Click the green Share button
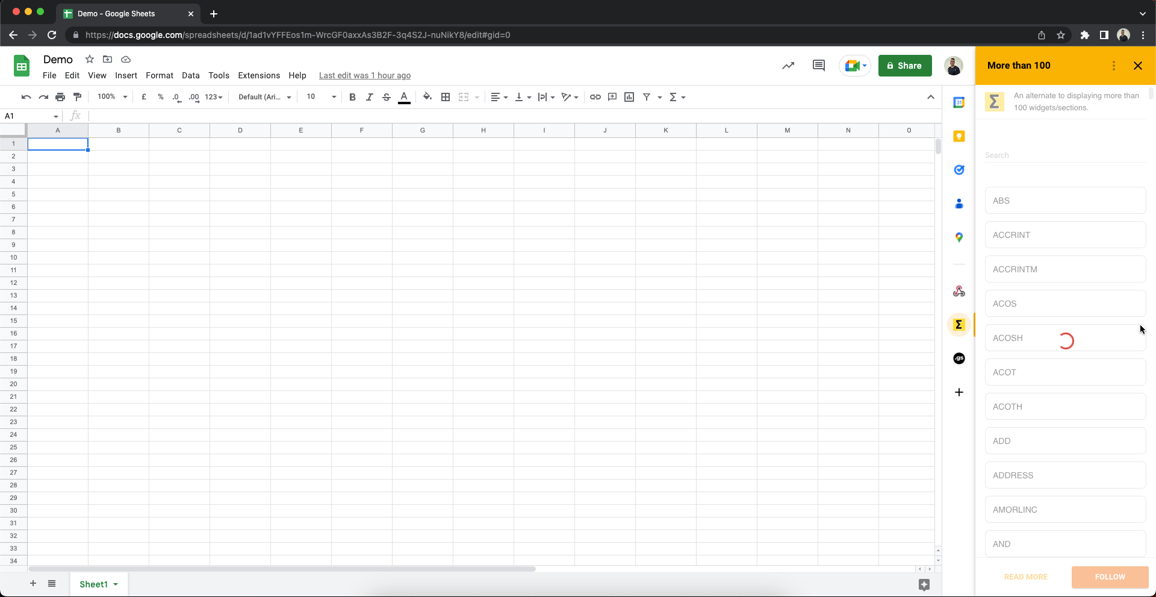 pyautogui.click(x=904, y=66)
